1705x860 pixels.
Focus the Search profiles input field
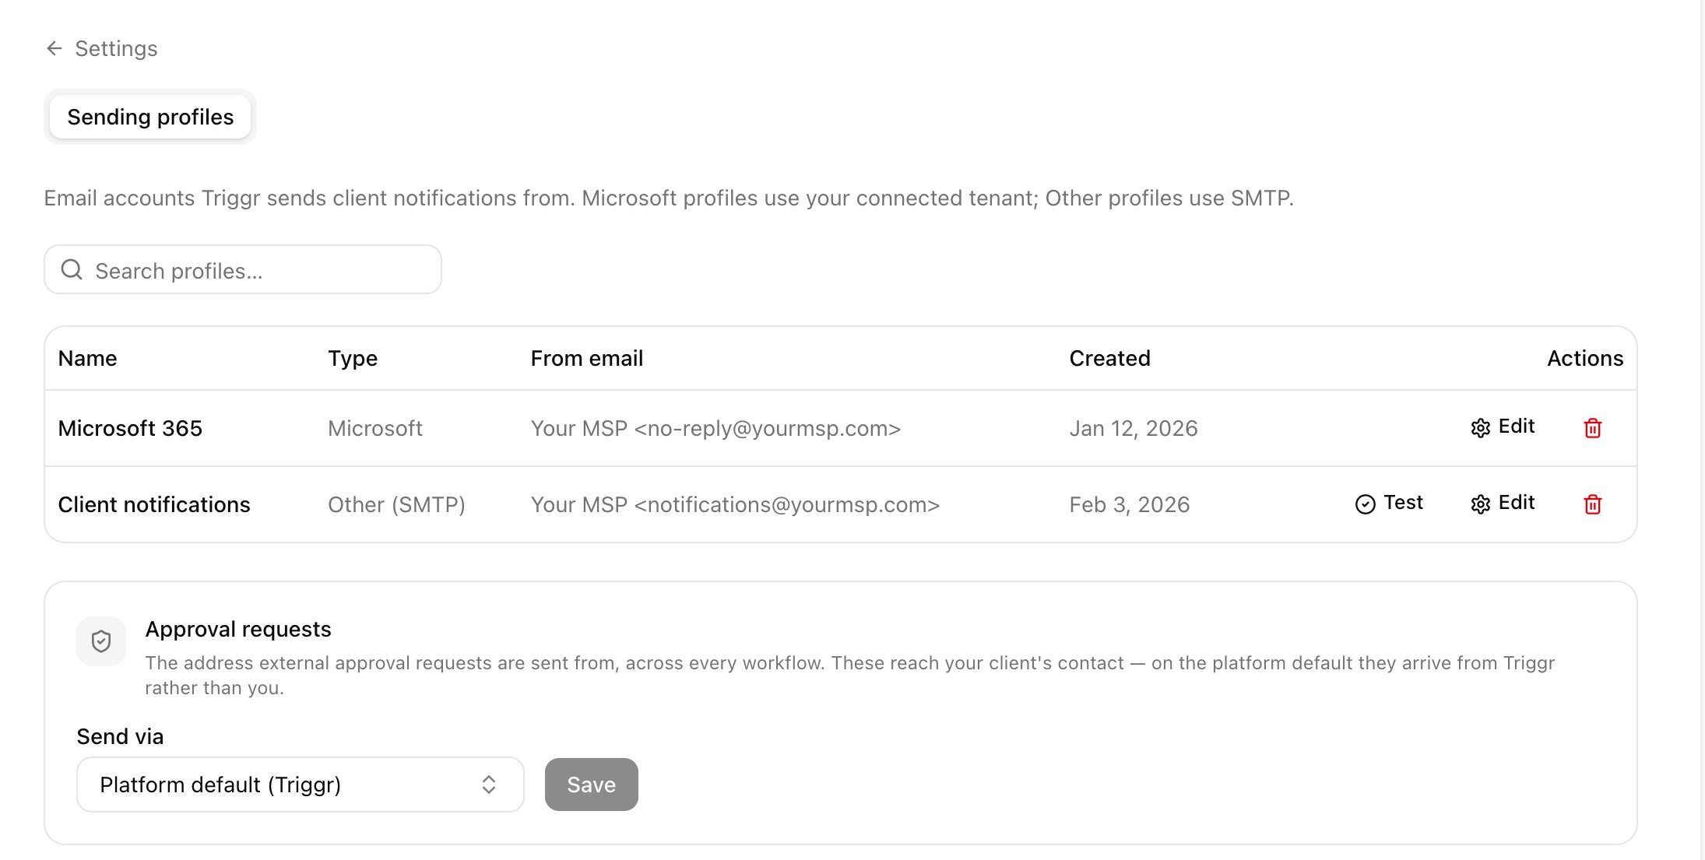243,269
